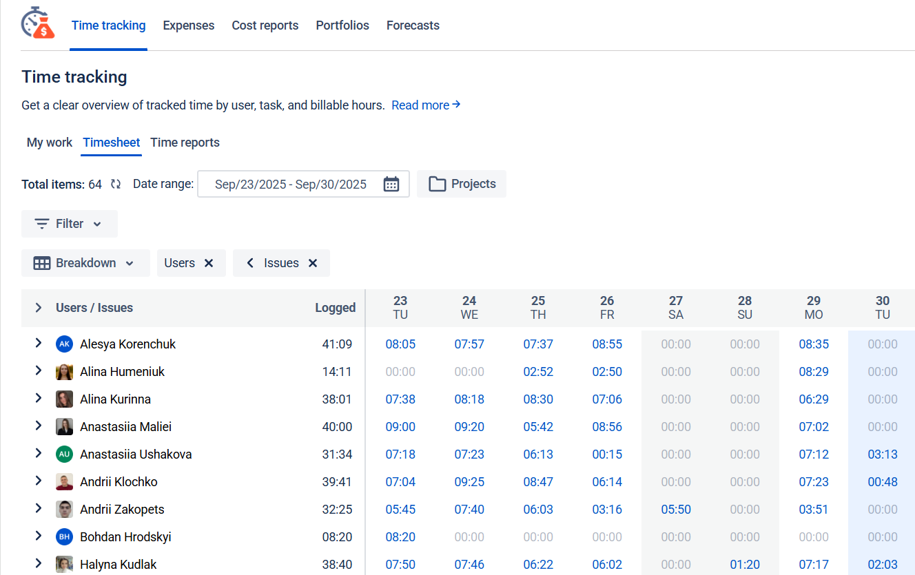915x575 pixels.
Task: Remove the Users breakdown chip
Action: click(209, 263)
